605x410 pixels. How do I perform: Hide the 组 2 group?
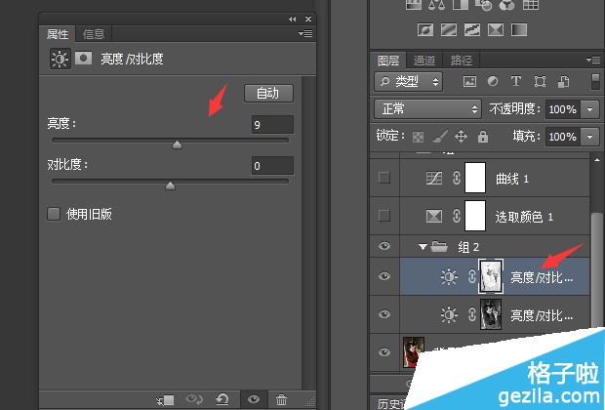384,247
